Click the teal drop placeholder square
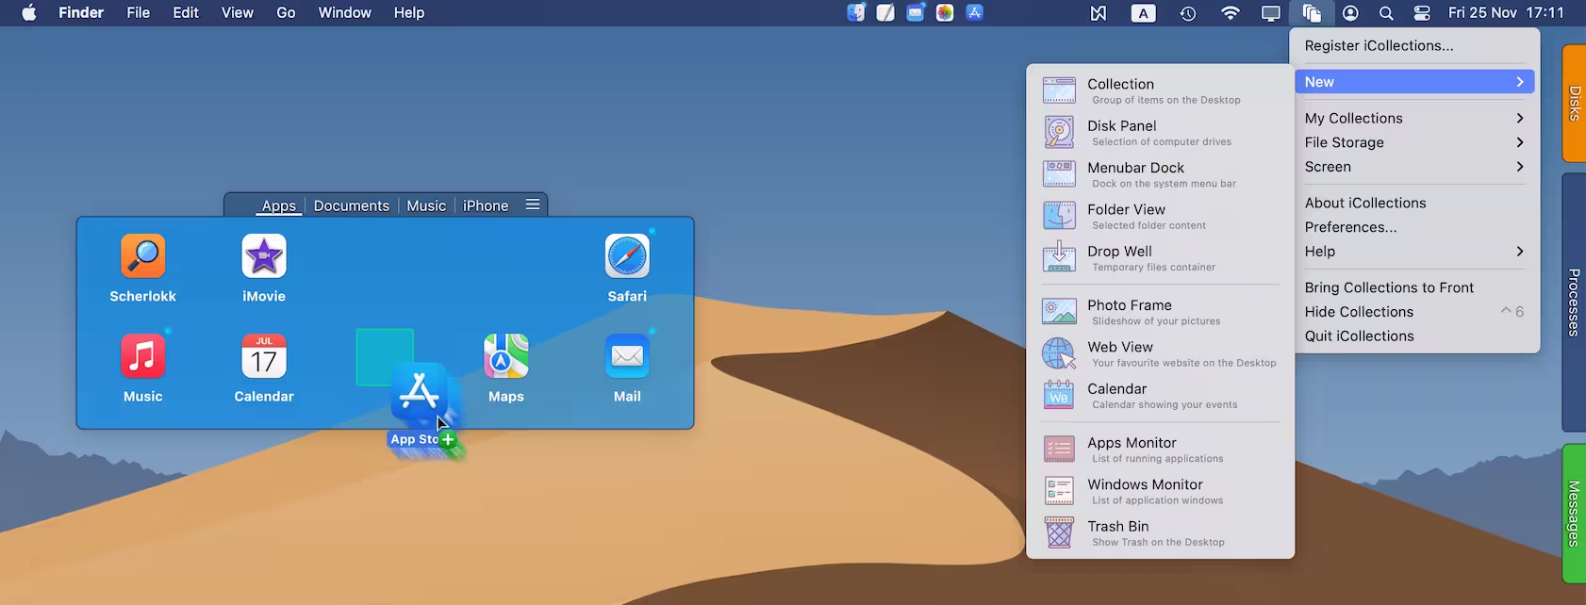Image resolution: width=1586 pixels, height=605 pixels. pos(385,357)
